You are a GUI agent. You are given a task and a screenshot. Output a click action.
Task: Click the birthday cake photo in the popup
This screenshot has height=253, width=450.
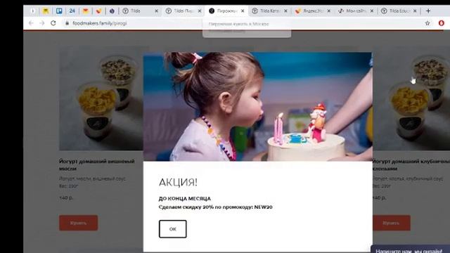[258, 106]
